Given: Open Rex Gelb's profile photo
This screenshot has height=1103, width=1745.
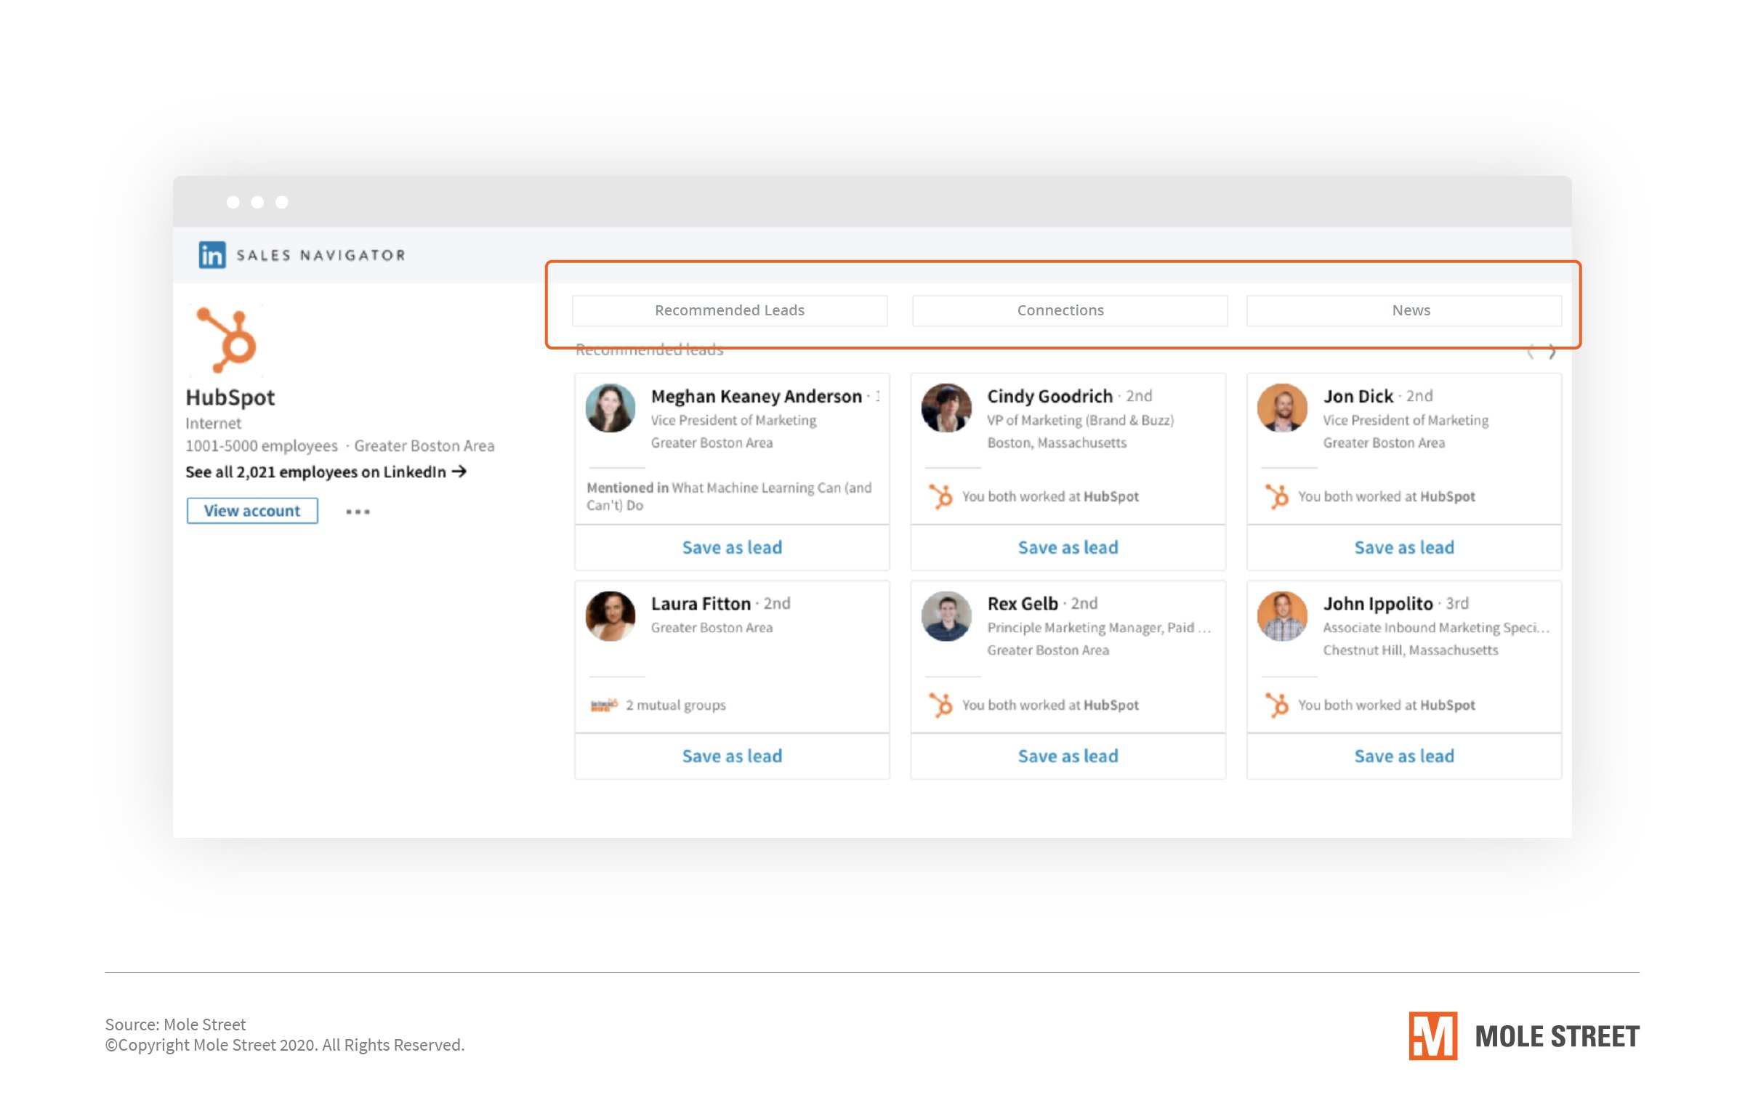Looking at the screenshot, I should 946,615.
